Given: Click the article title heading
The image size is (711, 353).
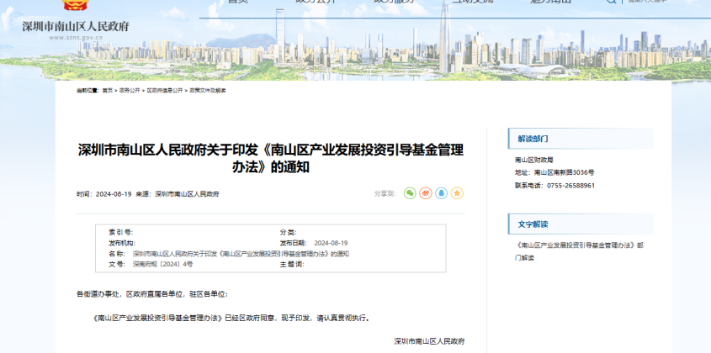Looking at the screenshot, I should pyautogui.click(x=270, y=157).
